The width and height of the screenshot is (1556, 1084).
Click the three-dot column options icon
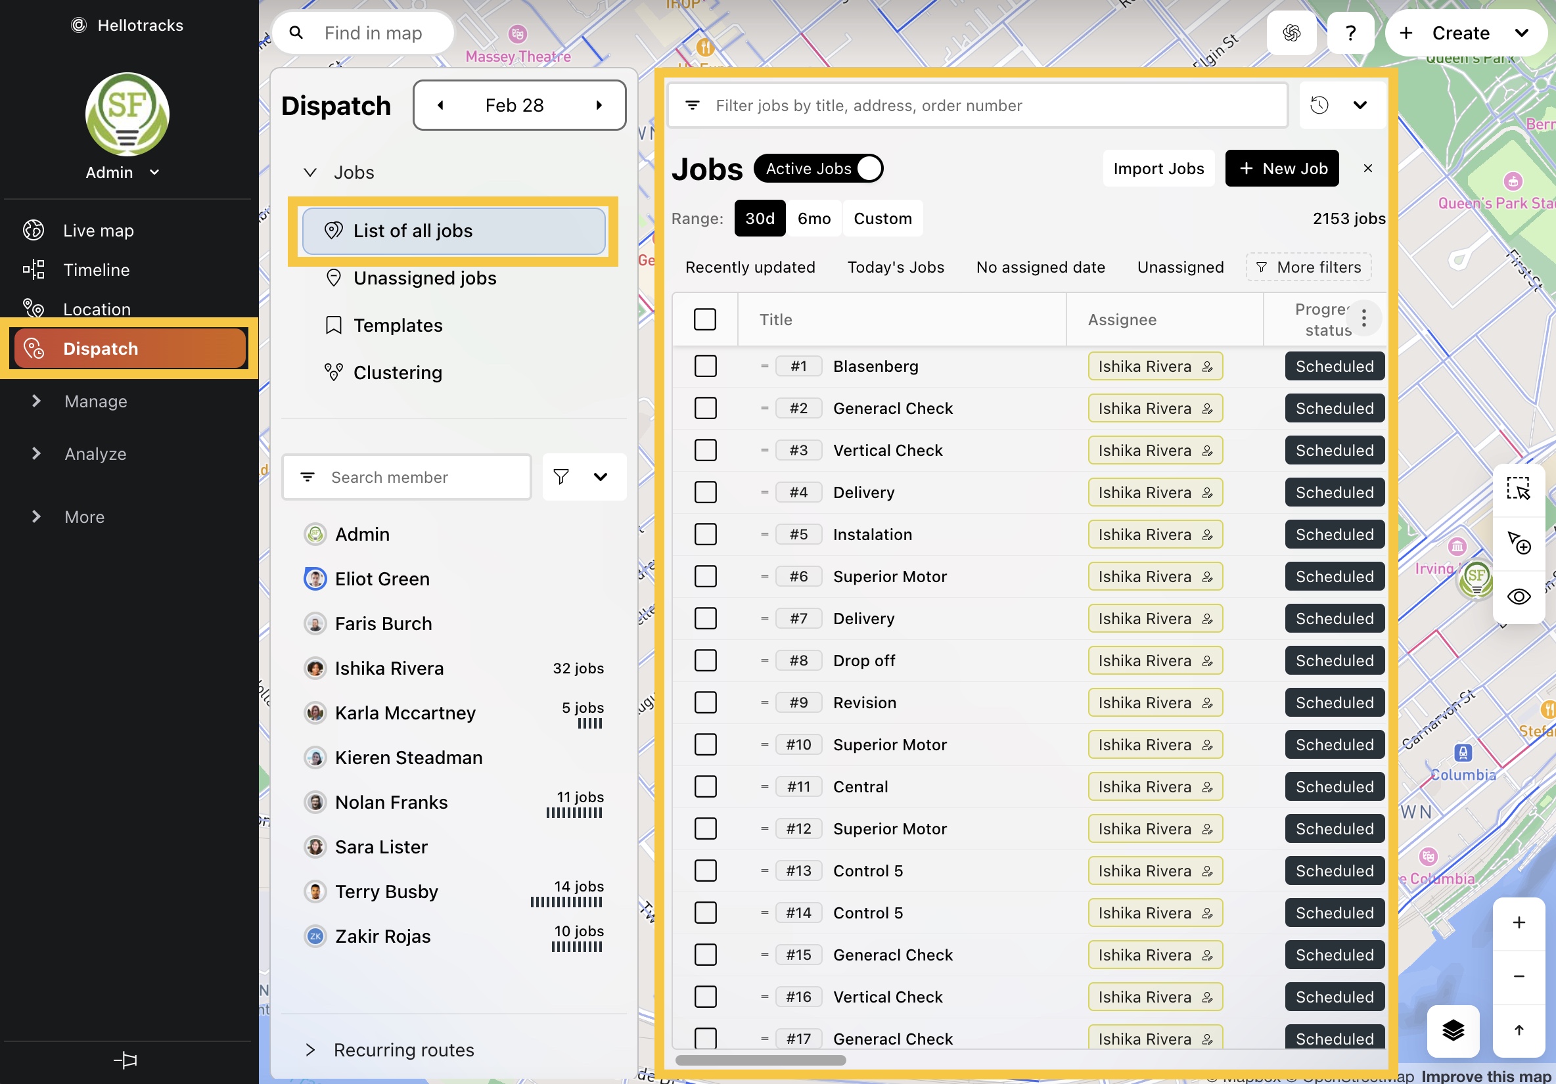1363,319
